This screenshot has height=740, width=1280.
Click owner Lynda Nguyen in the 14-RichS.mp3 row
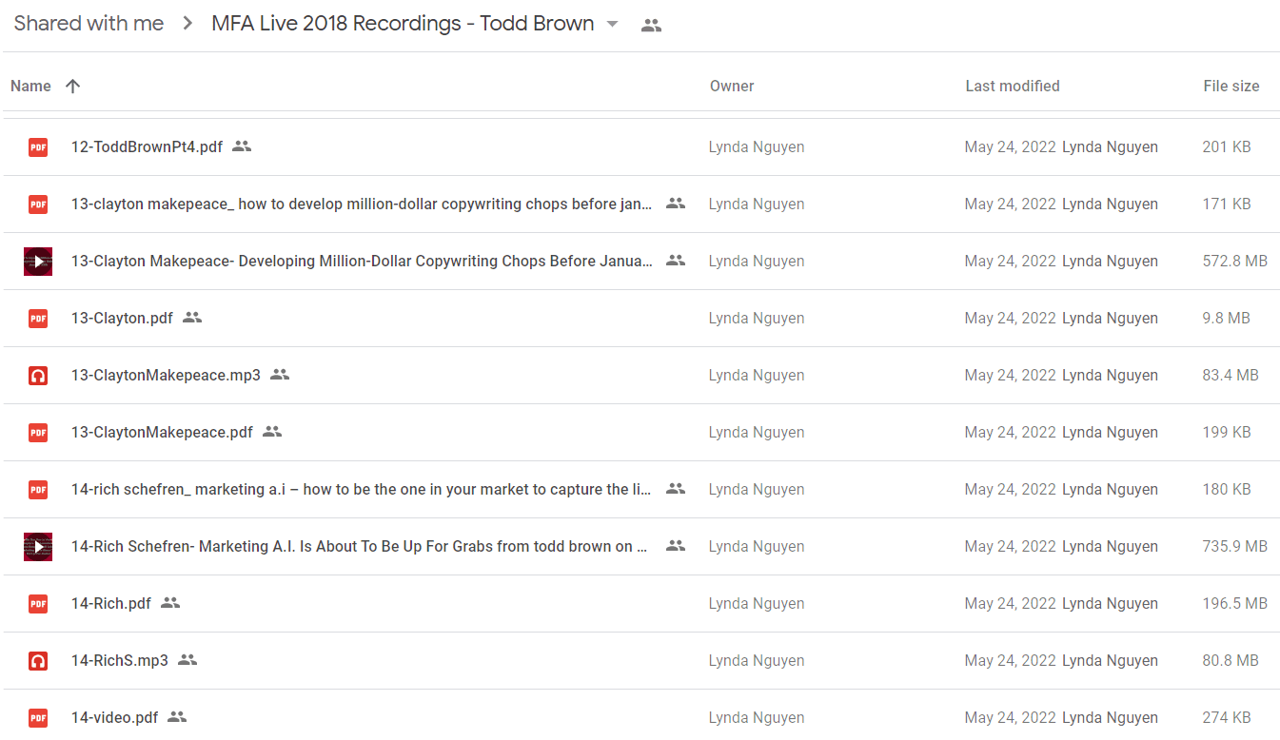point(757,661)
